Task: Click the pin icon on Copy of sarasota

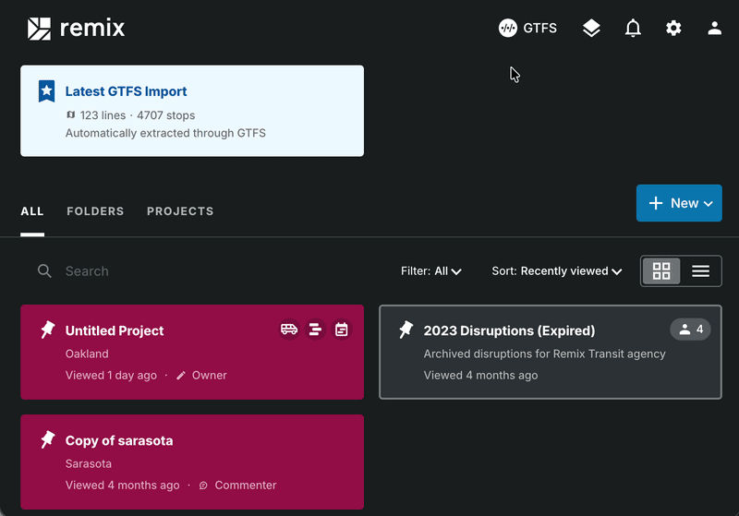Action: click(48, 439)
